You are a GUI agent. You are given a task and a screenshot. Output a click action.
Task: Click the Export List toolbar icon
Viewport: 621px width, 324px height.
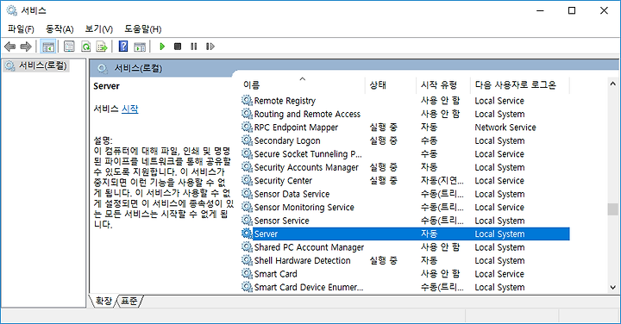[x=102, y=47]
